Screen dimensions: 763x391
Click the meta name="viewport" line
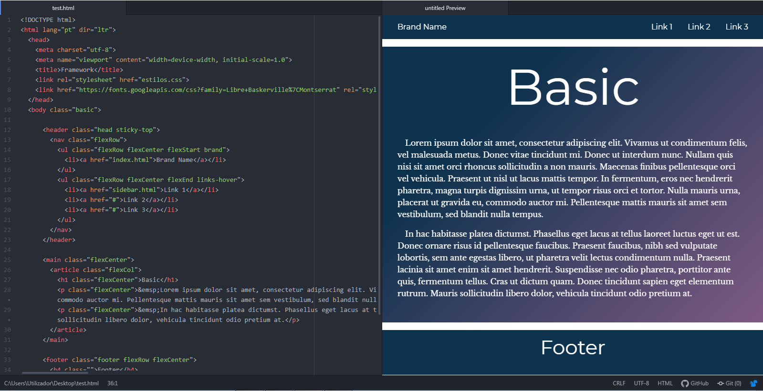164,60
